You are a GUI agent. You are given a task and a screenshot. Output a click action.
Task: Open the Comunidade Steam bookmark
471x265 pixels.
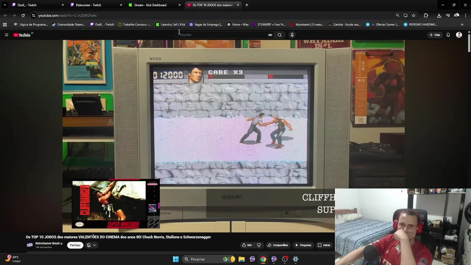(69, 25)
